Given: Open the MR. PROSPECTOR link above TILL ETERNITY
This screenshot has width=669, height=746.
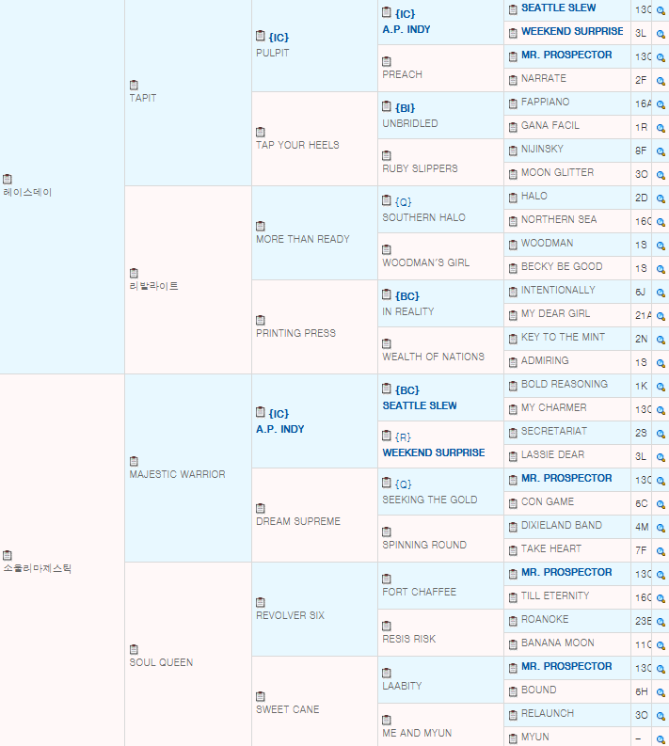Looking at the screenshot, I should pyautogui.click(x=566, y=572).
